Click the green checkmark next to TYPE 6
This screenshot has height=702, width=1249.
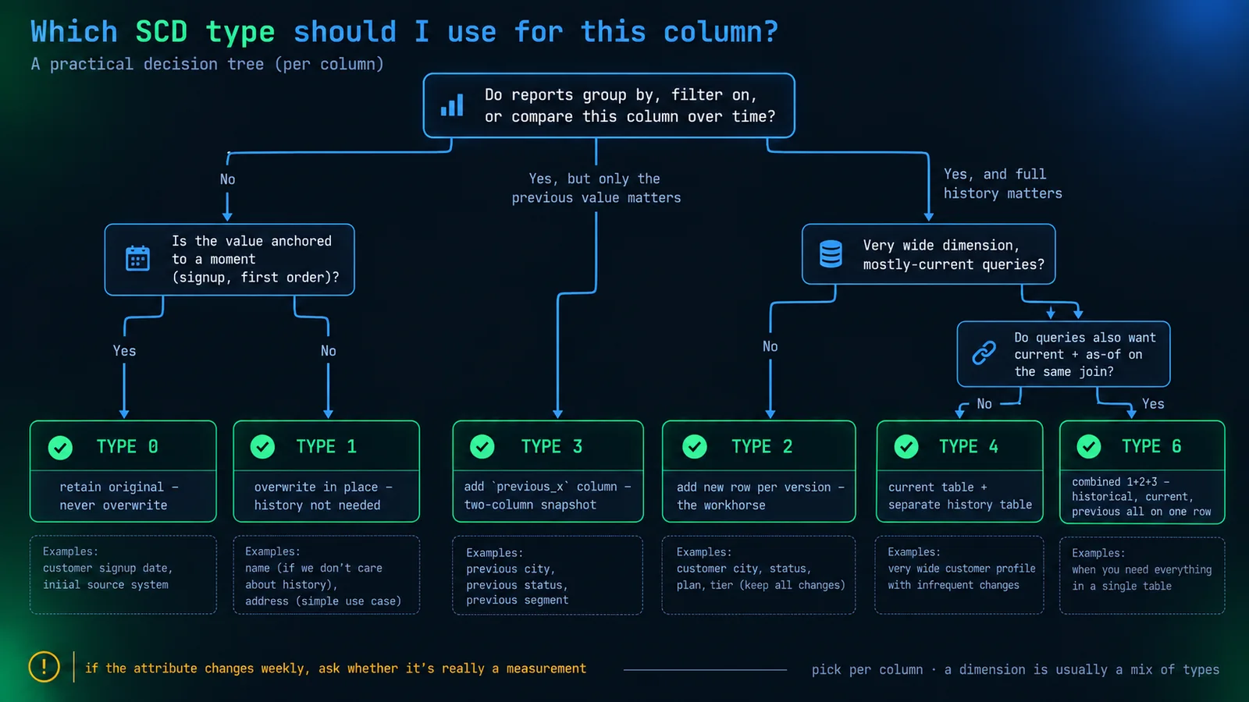(1089, 446)
